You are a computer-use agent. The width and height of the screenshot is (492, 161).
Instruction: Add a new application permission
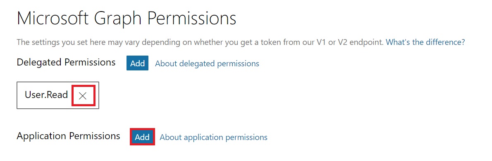coord(142,137)
